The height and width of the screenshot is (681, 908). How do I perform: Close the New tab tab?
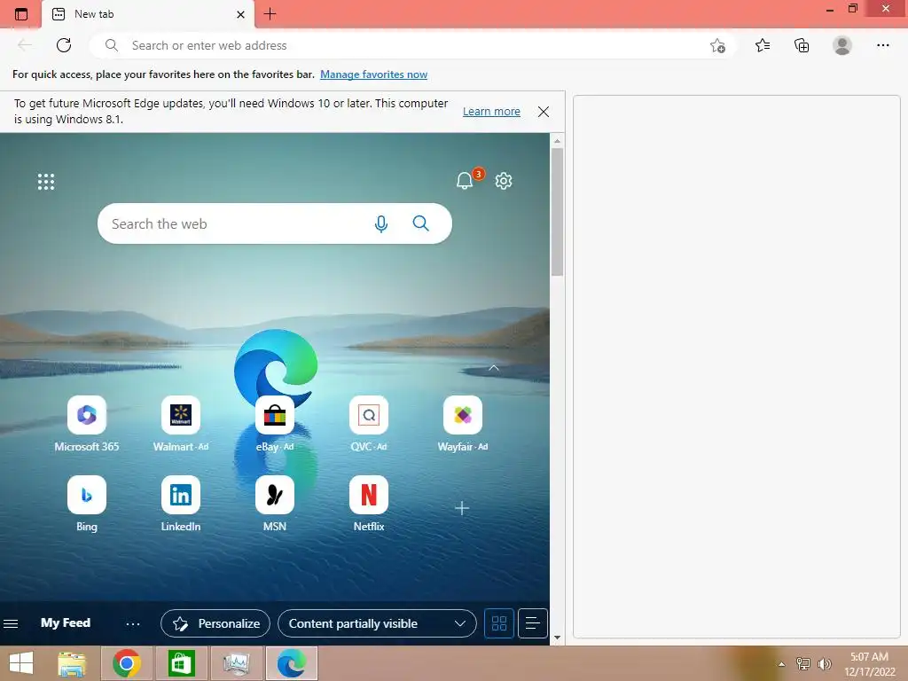241,14
